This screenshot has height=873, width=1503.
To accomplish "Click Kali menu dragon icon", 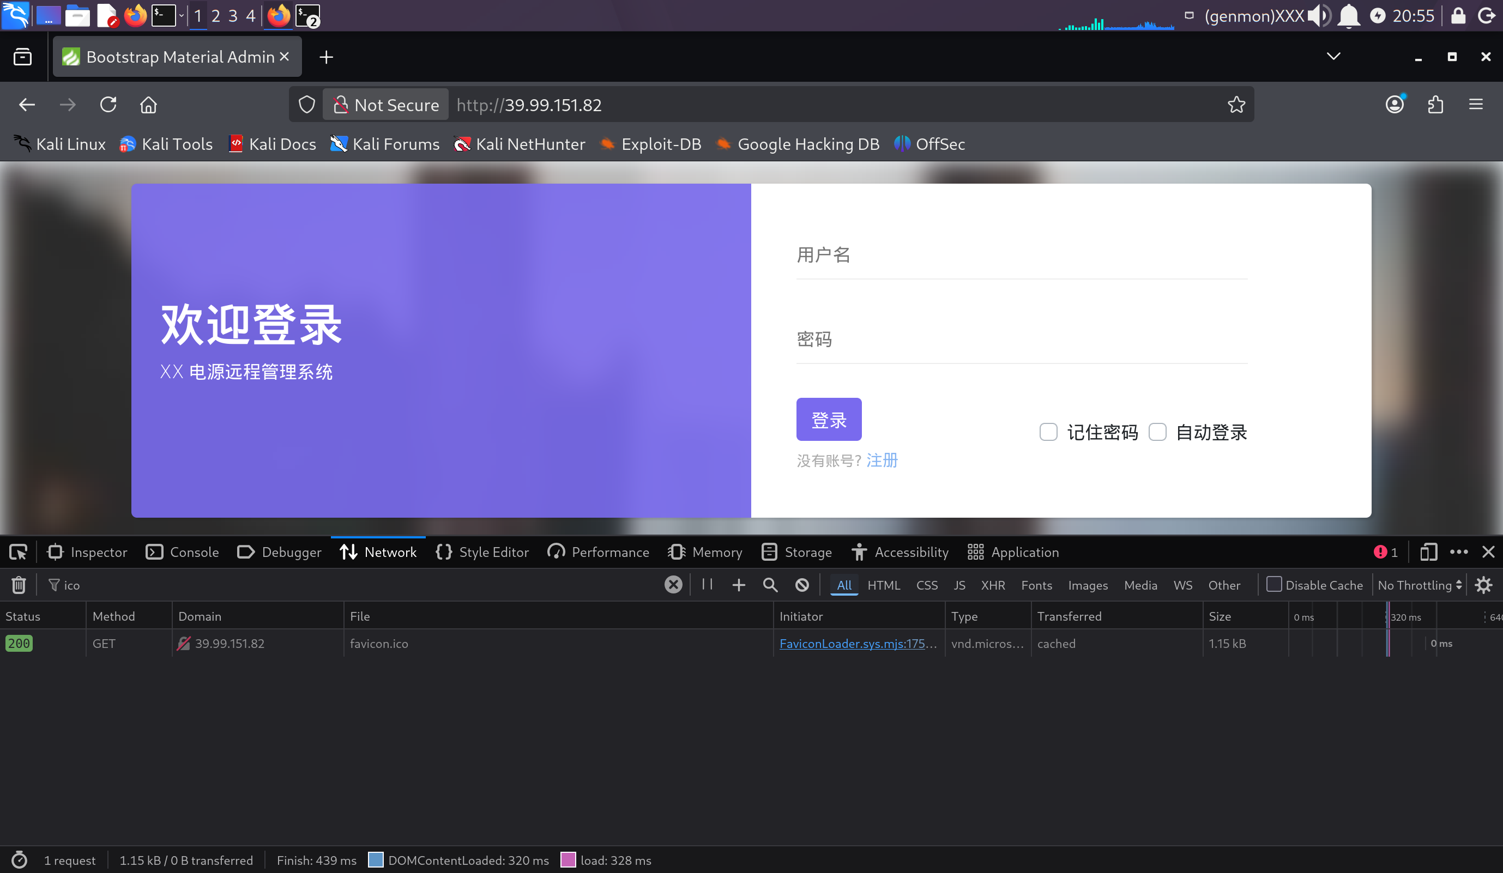I will [x=15, y=15].
